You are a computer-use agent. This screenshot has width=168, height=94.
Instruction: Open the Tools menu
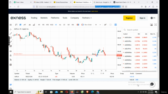65,18
